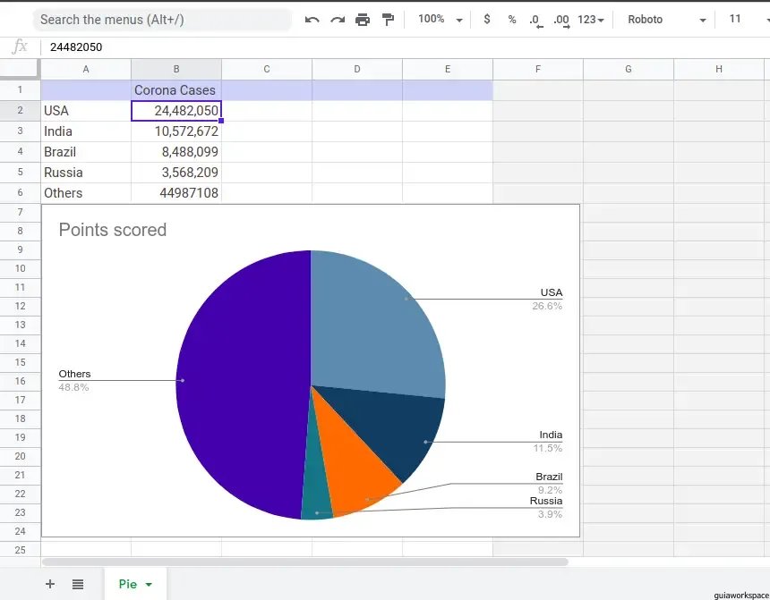Select column A header

coord(86,69)
